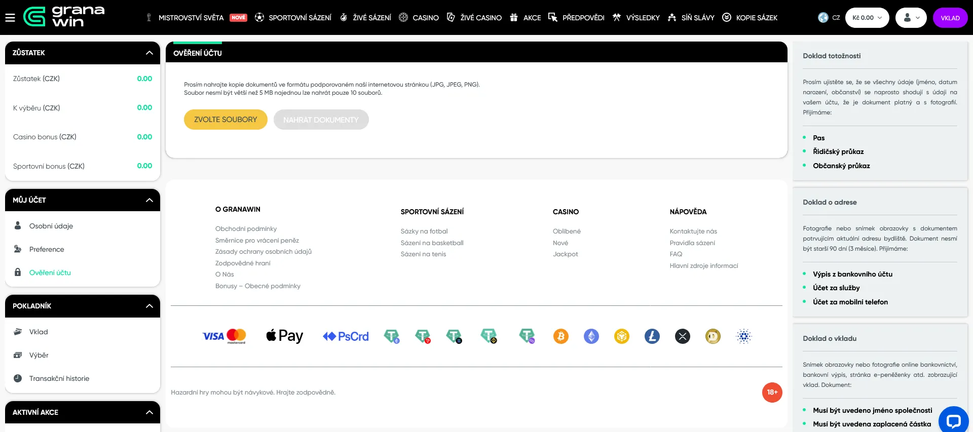The width and height of the screenshot is (973, 432).
Task: Click the Litecoin payment icon
Action: [x=652, y=336]
